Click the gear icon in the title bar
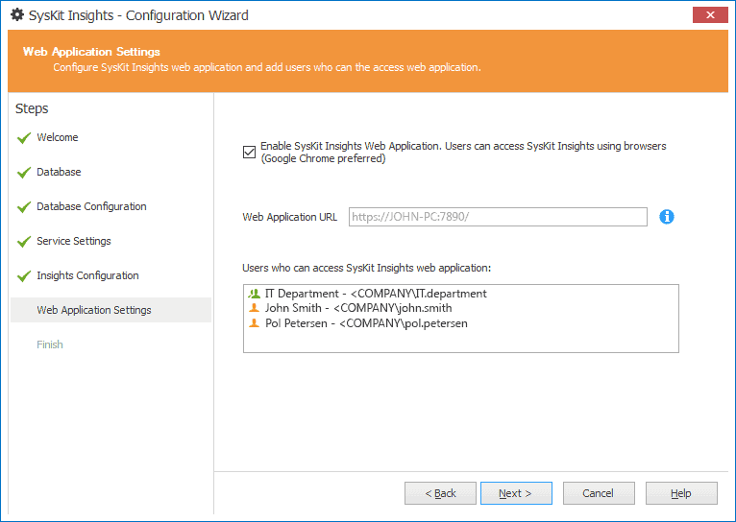The image size is (736, 522). (x=17, y=15)
